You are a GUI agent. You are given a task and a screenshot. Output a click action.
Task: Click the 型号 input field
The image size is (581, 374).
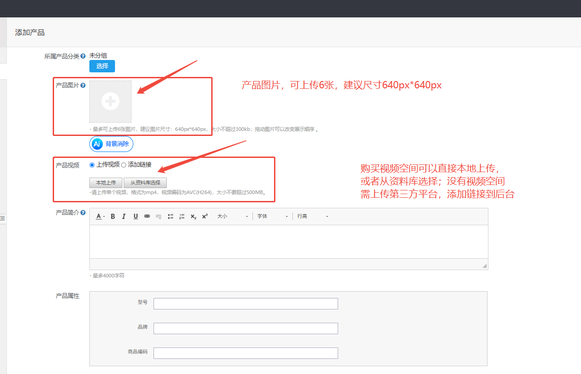click(x=246, y=304)
